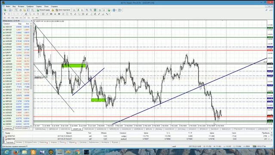Click the Market Watch vertical scrollbar
The width and height of the screenshot is (275, 155).
coord(31,74)
